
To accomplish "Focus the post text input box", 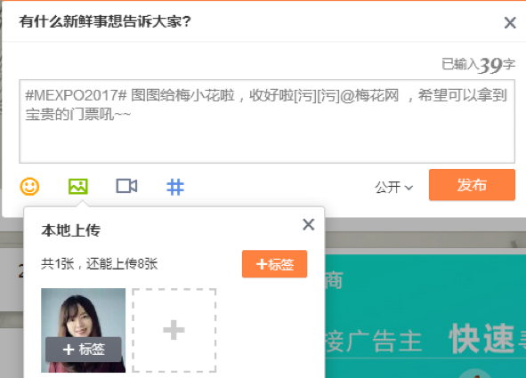I will (267, 121).
